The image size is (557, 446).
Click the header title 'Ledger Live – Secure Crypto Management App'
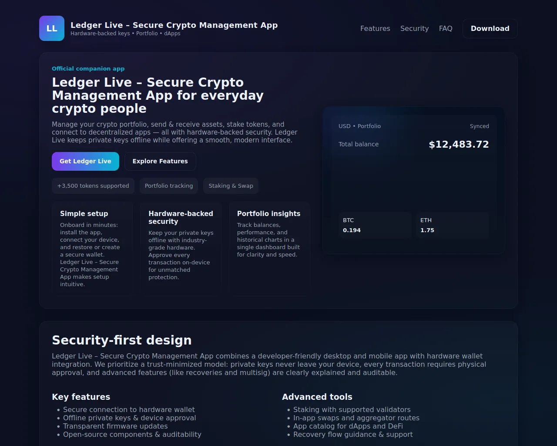tap(174, 25)
